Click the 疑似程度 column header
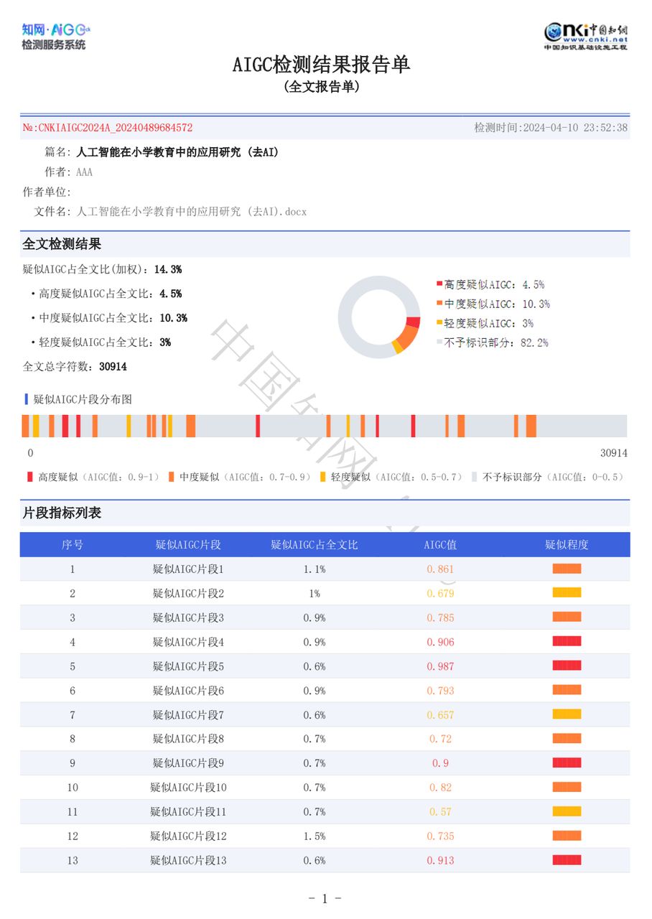The height and width of the screenshot is (919, 652). pyautogui.click(x=567, y=545)
